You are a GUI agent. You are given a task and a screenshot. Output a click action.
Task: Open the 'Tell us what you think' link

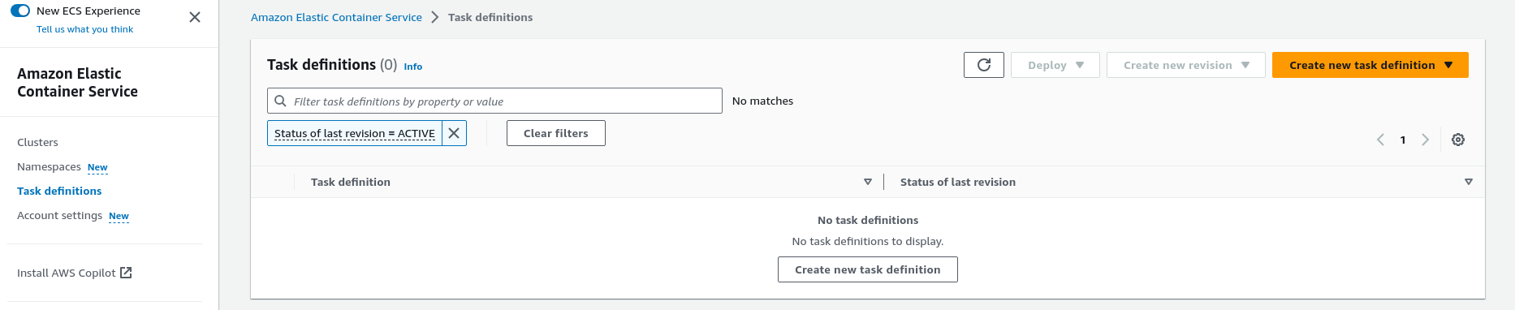(84, 29)
